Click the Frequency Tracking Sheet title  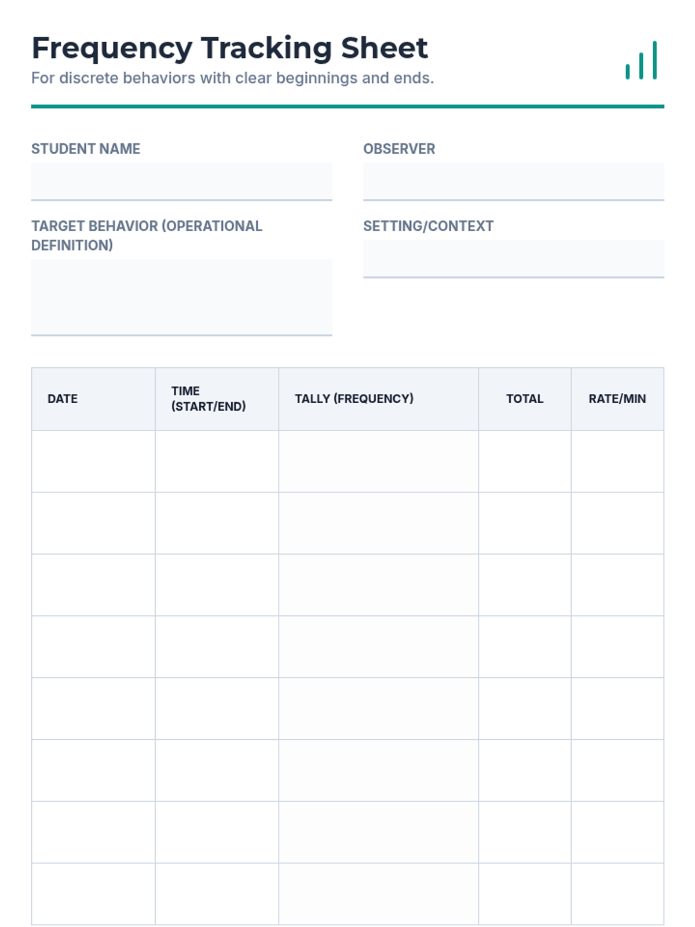229,48
